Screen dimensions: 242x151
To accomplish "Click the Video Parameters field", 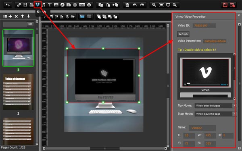I will 215,41.
